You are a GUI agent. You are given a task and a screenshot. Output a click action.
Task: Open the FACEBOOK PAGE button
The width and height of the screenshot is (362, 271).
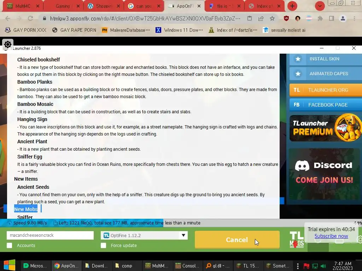pos(326,105)
